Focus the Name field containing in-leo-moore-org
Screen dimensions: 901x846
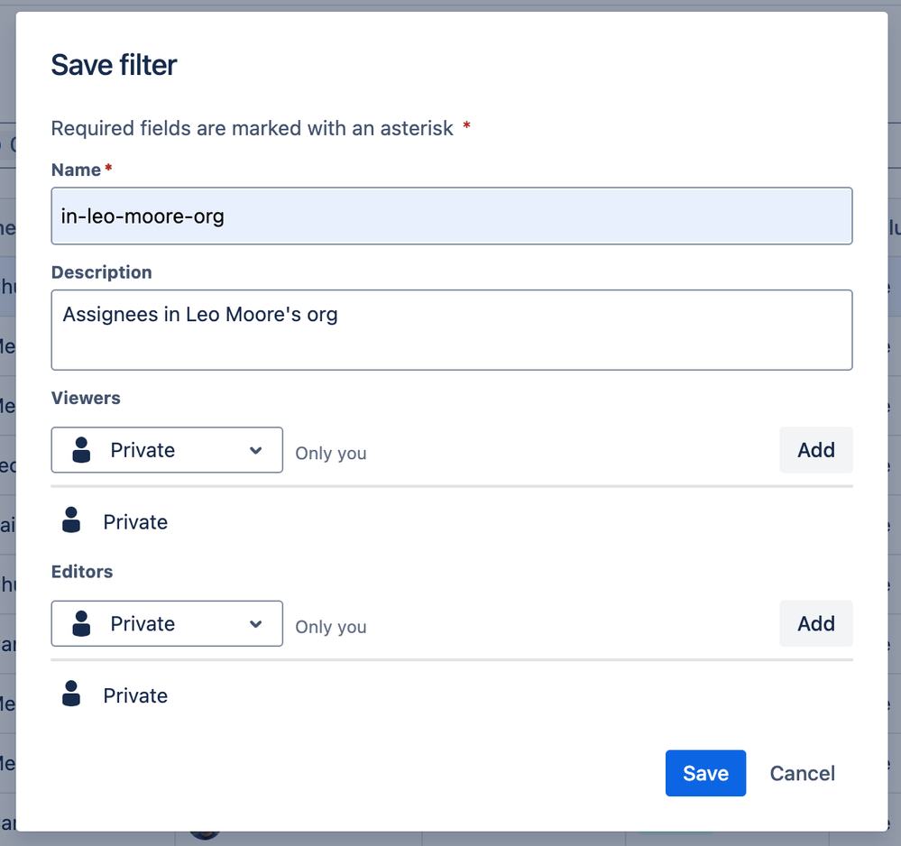click(451, 216)
